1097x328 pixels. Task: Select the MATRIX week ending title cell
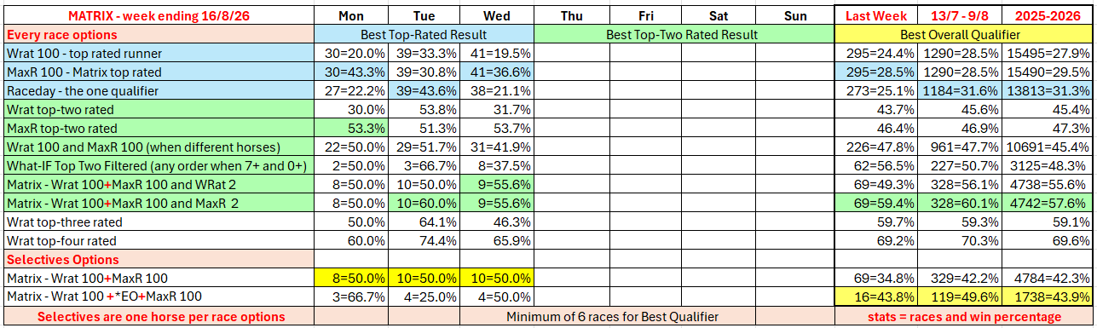tap(158, 15)
